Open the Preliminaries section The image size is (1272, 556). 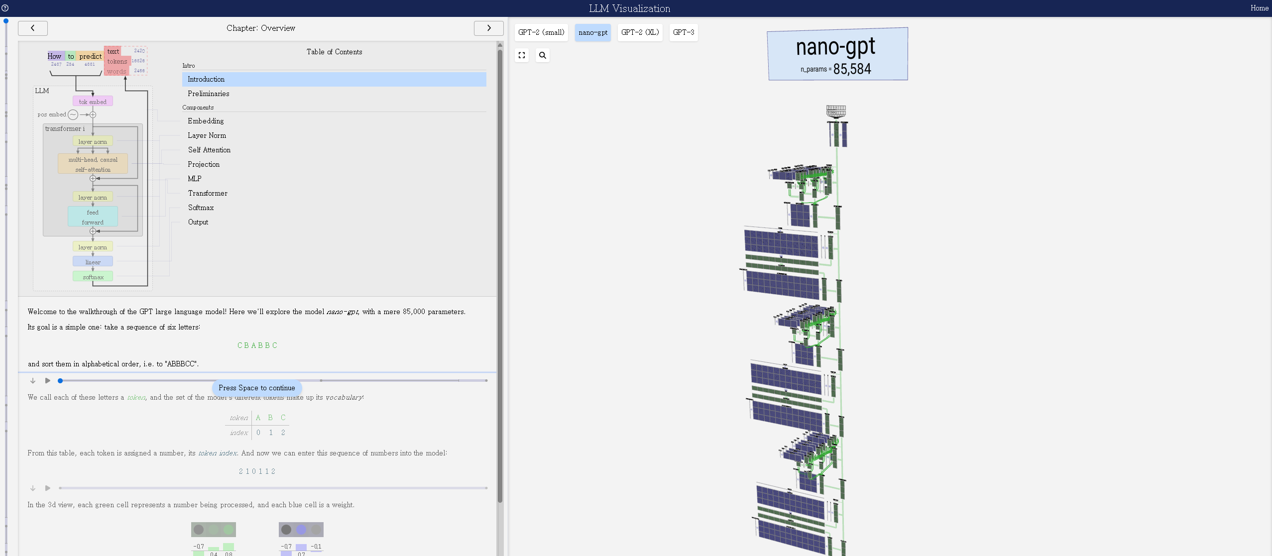click(208, 94)
